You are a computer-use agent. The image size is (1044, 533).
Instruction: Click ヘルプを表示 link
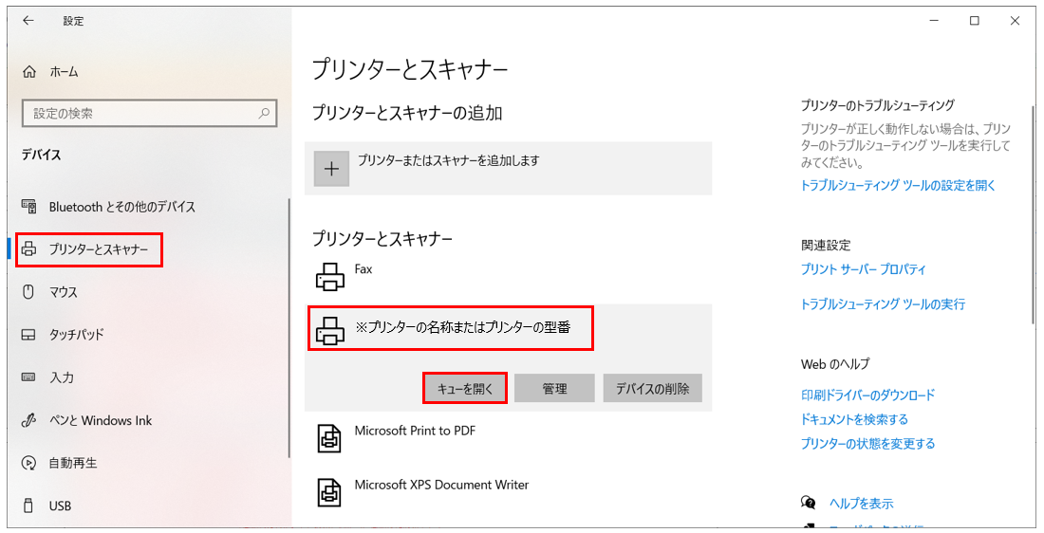point(862,503)
